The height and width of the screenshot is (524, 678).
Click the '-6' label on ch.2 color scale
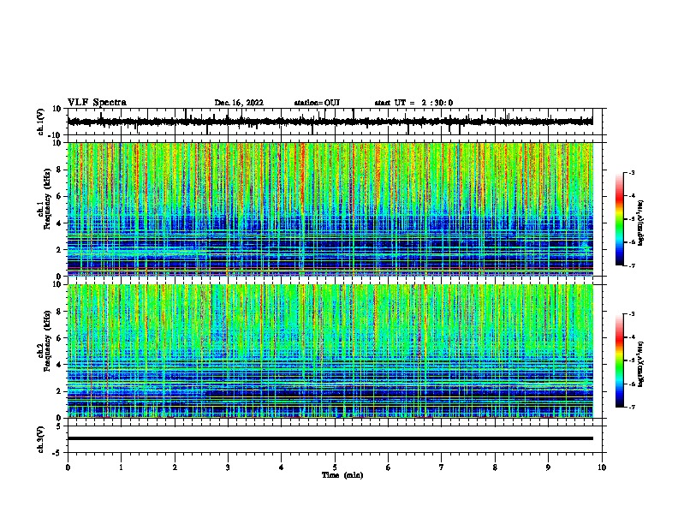(x=632, y=384)
